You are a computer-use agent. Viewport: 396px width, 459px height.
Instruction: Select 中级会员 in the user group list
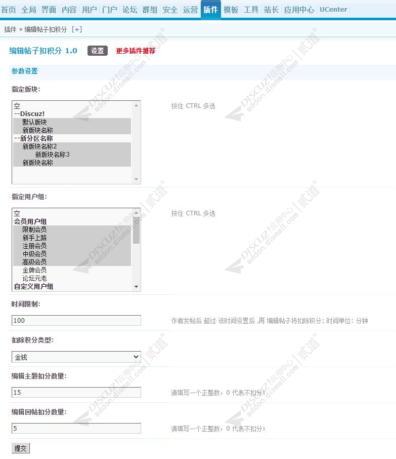tap(72, 254)
